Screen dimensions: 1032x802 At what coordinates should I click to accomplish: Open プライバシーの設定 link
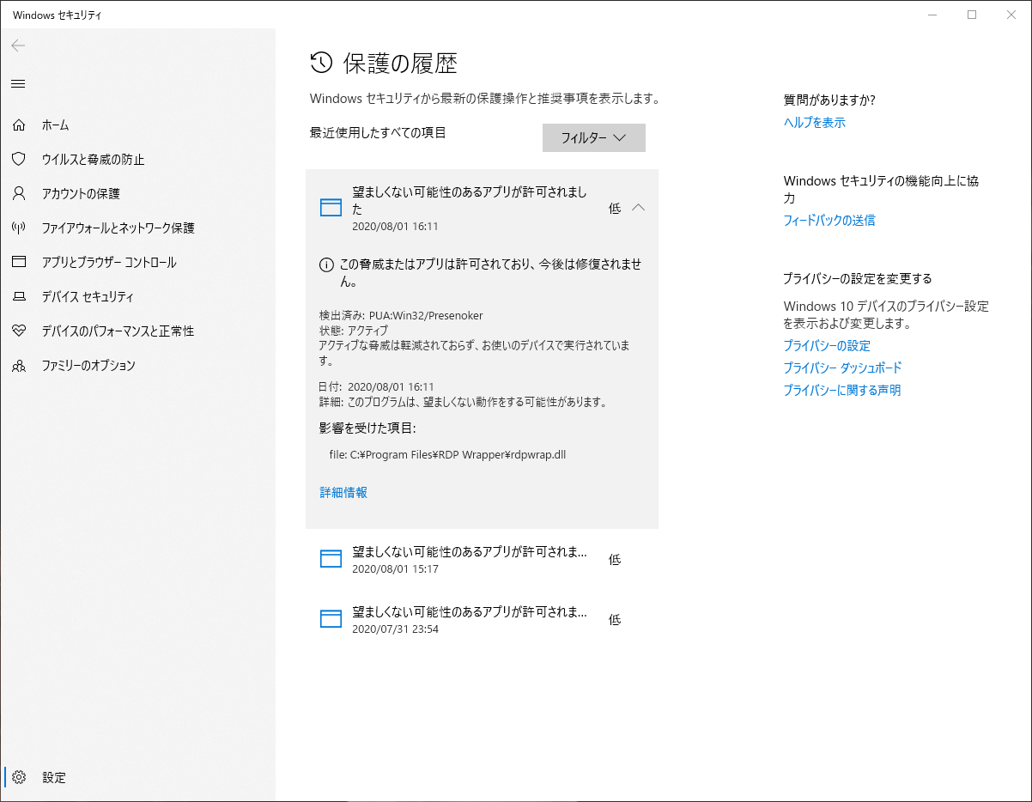tap(827, 346)
